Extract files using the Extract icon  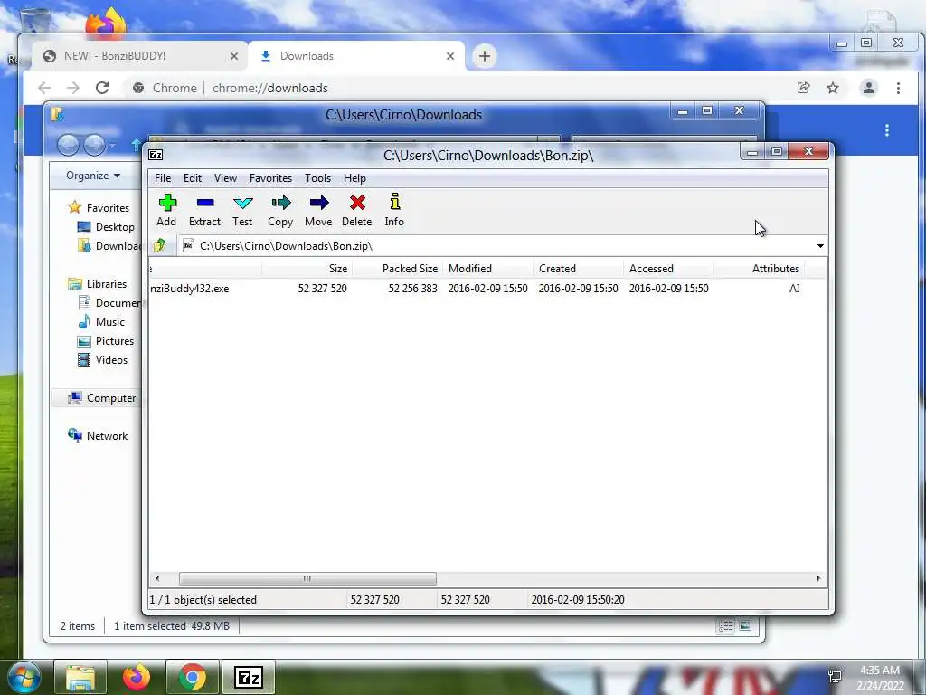pyautogui.click(x=205, y=210)
